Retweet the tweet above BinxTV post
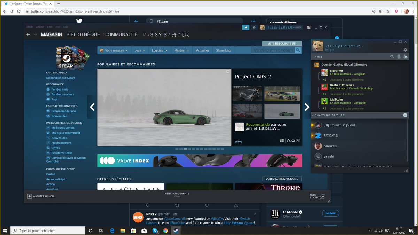Screen dimensions: 418x235 pos(177,205)
